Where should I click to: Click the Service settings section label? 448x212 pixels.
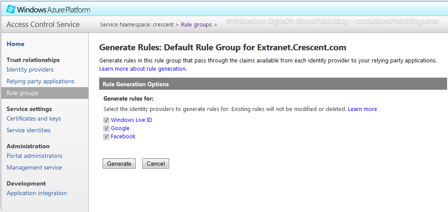29,109
